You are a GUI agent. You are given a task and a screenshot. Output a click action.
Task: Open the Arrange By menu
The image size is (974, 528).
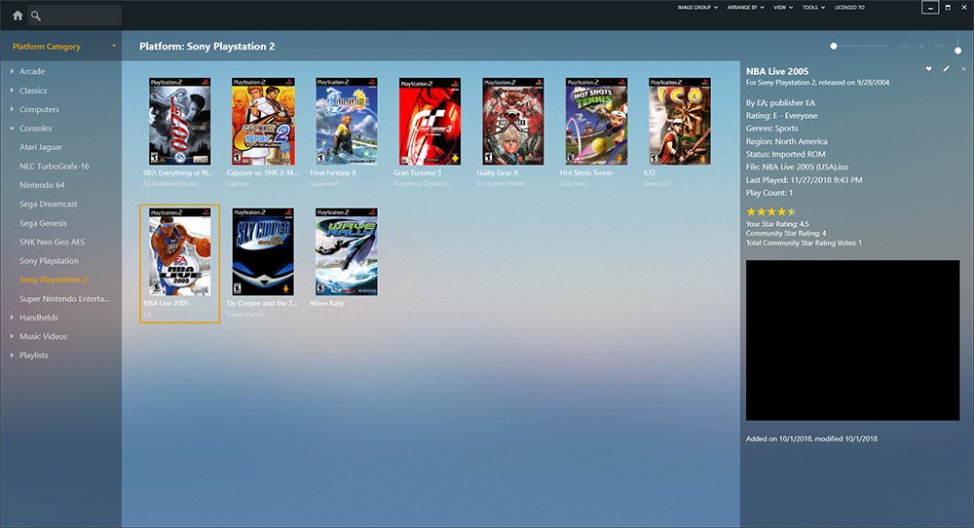coord(745,8)
